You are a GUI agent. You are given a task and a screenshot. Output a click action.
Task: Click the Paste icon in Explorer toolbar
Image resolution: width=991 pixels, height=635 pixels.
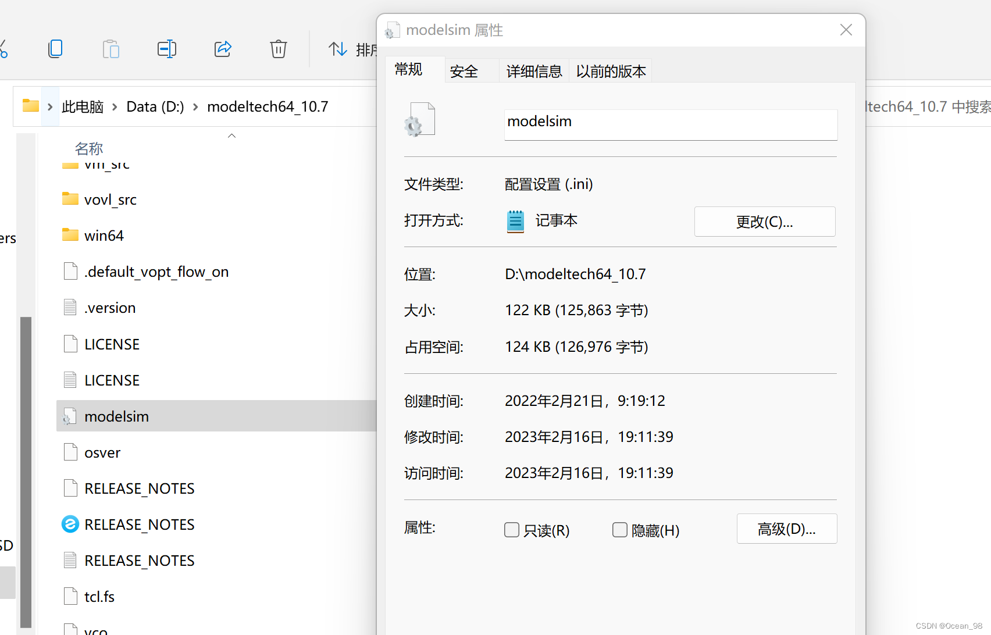pos(110,49)
